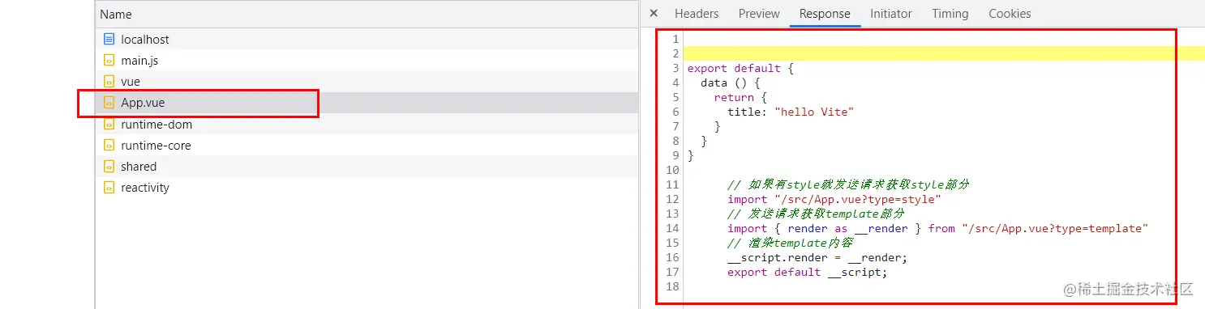Click the main.js script file icon
The height and width of the screenshot is (309, 1205).
109,61
